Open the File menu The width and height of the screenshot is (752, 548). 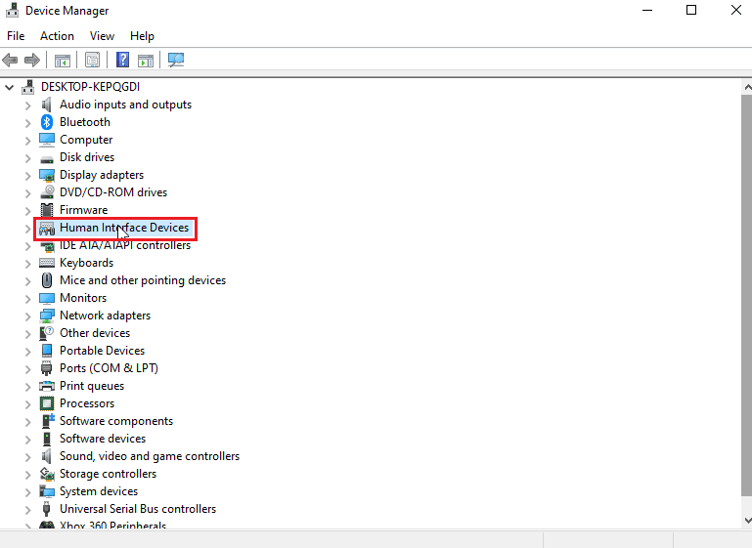click(16, 36)
